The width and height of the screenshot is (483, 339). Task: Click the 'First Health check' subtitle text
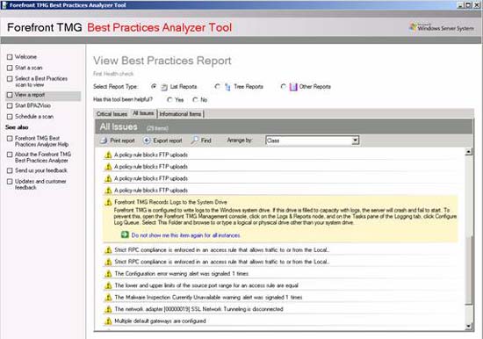click(x=113, y=74)
